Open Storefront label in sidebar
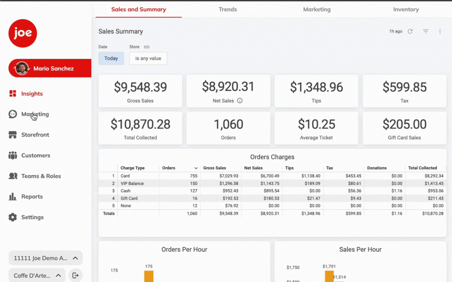This screenshot has height=282, width=452. pos(35,135)
